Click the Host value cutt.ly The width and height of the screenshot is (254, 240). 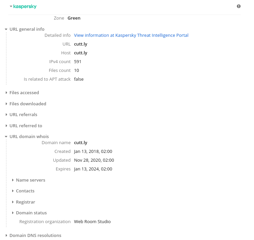[x=81, y=53]
